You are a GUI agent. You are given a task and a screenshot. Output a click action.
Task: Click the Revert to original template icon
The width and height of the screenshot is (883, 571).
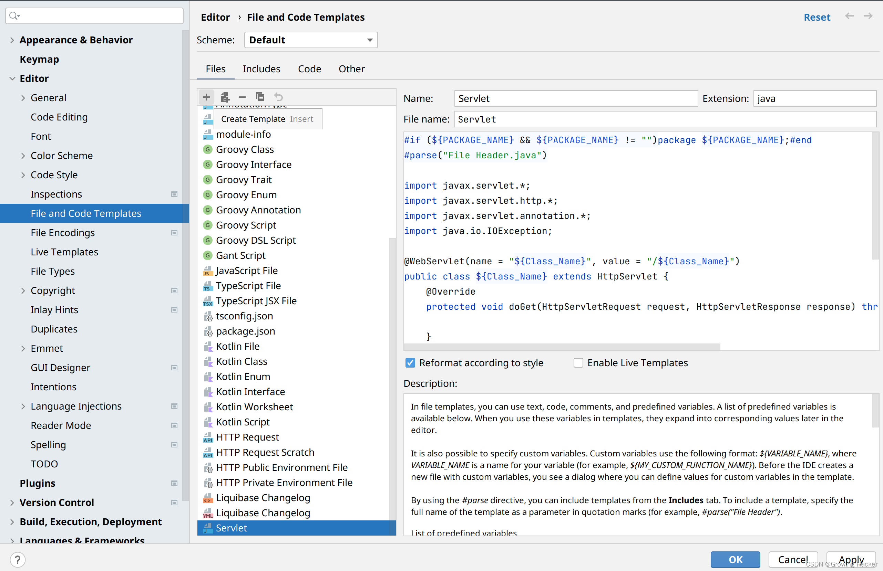[278, 97]
